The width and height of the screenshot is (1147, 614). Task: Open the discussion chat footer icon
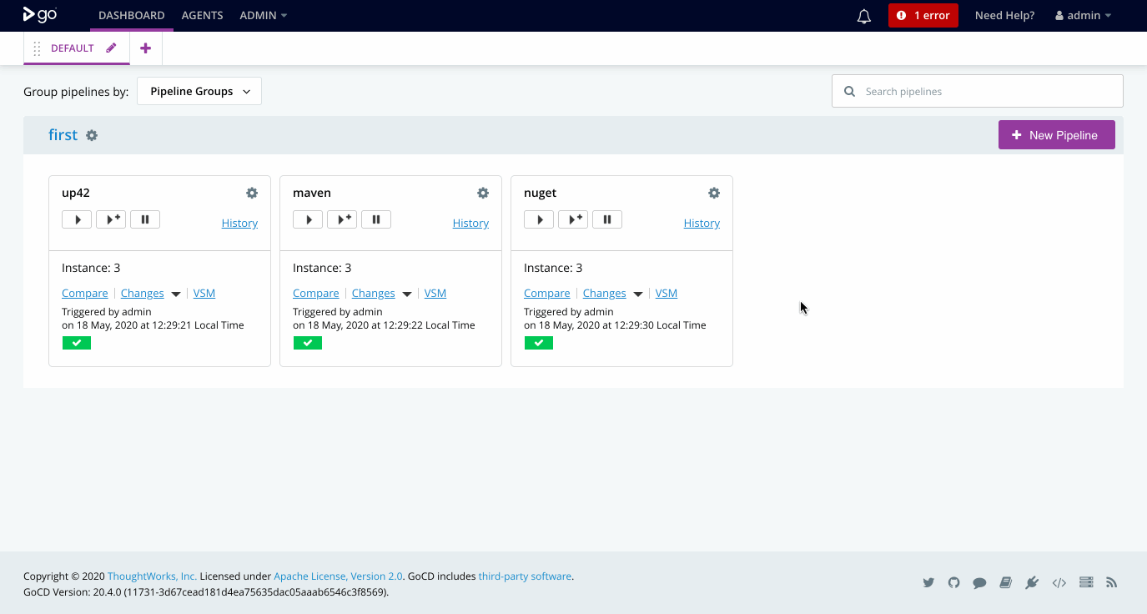[x=980, y=582]
